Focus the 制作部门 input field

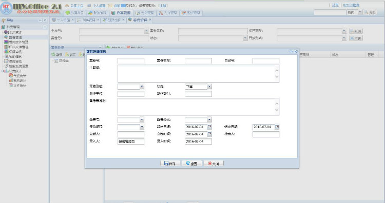198,94
